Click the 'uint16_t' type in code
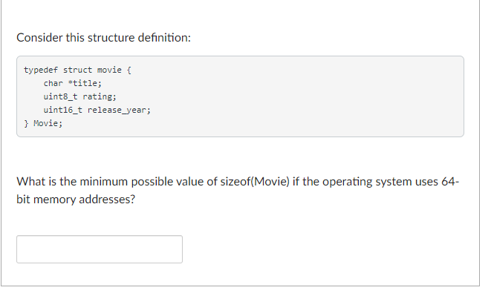 (63, 110)
